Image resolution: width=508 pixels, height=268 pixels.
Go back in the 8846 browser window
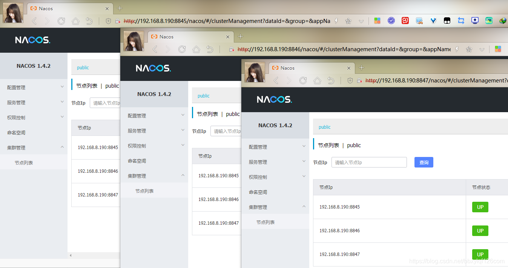[155, 49]
